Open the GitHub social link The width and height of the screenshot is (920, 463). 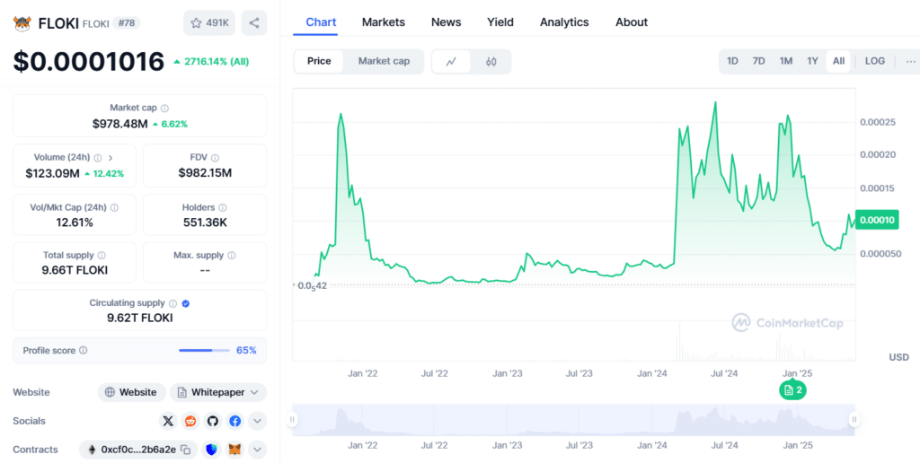[x=212, y=421]
